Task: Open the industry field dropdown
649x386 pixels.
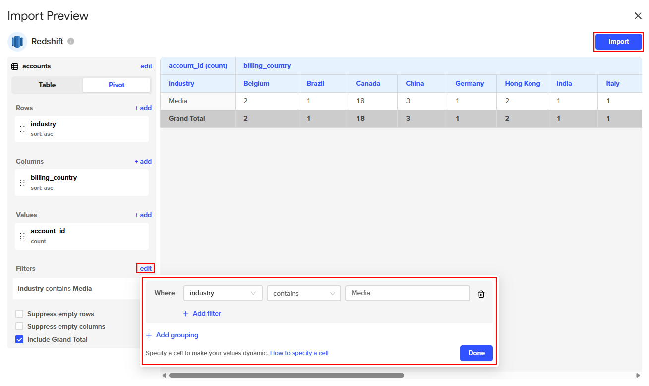Action: pos(223,293)
